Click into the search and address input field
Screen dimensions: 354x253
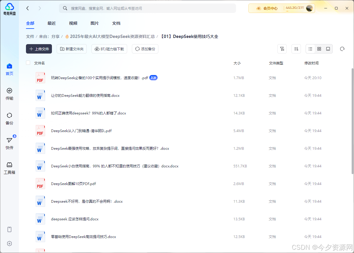pyautogui.click(x=147, y=8)
